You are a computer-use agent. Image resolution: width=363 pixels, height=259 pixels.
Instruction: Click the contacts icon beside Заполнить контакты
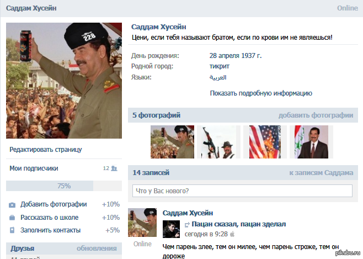tap(12, 230)
